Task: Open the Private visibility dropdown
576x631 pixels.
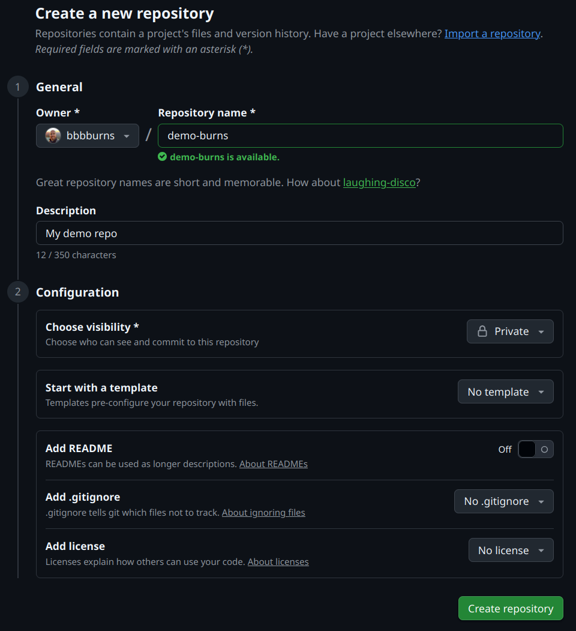Action: click(x=510, y=331)
